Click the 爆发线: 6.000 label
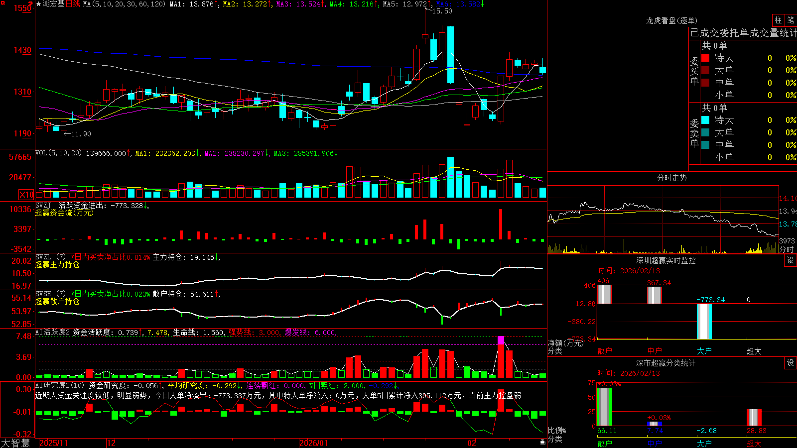 click(311, 332)
